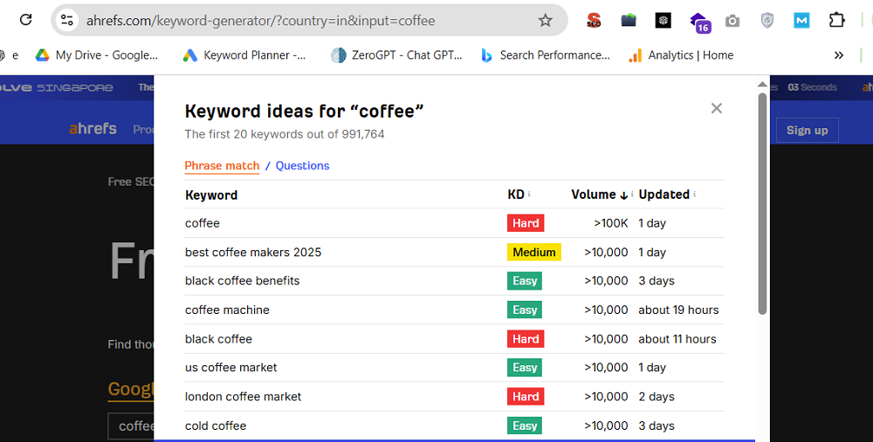Click the scrollbar up arrow
The image size is (873, 442).
pyautogui.click(x=762, y=84)
